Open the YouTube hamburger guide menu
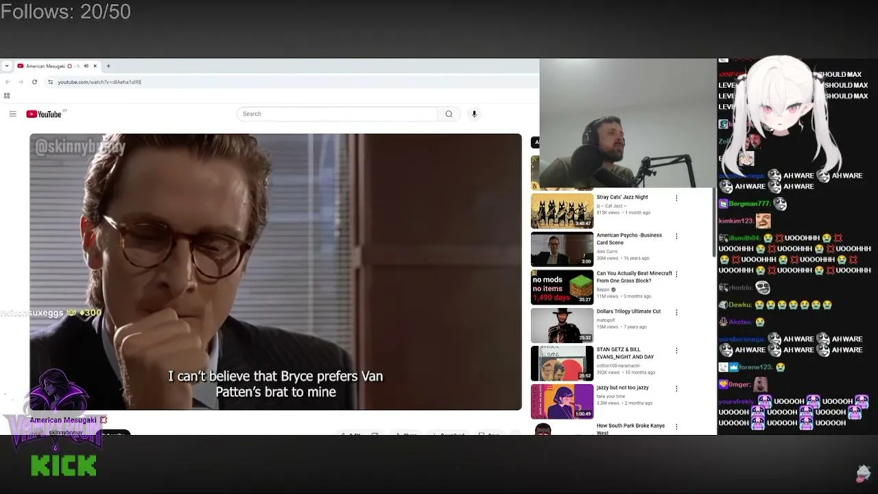878x494 pixels. click(x=12, y=114)
